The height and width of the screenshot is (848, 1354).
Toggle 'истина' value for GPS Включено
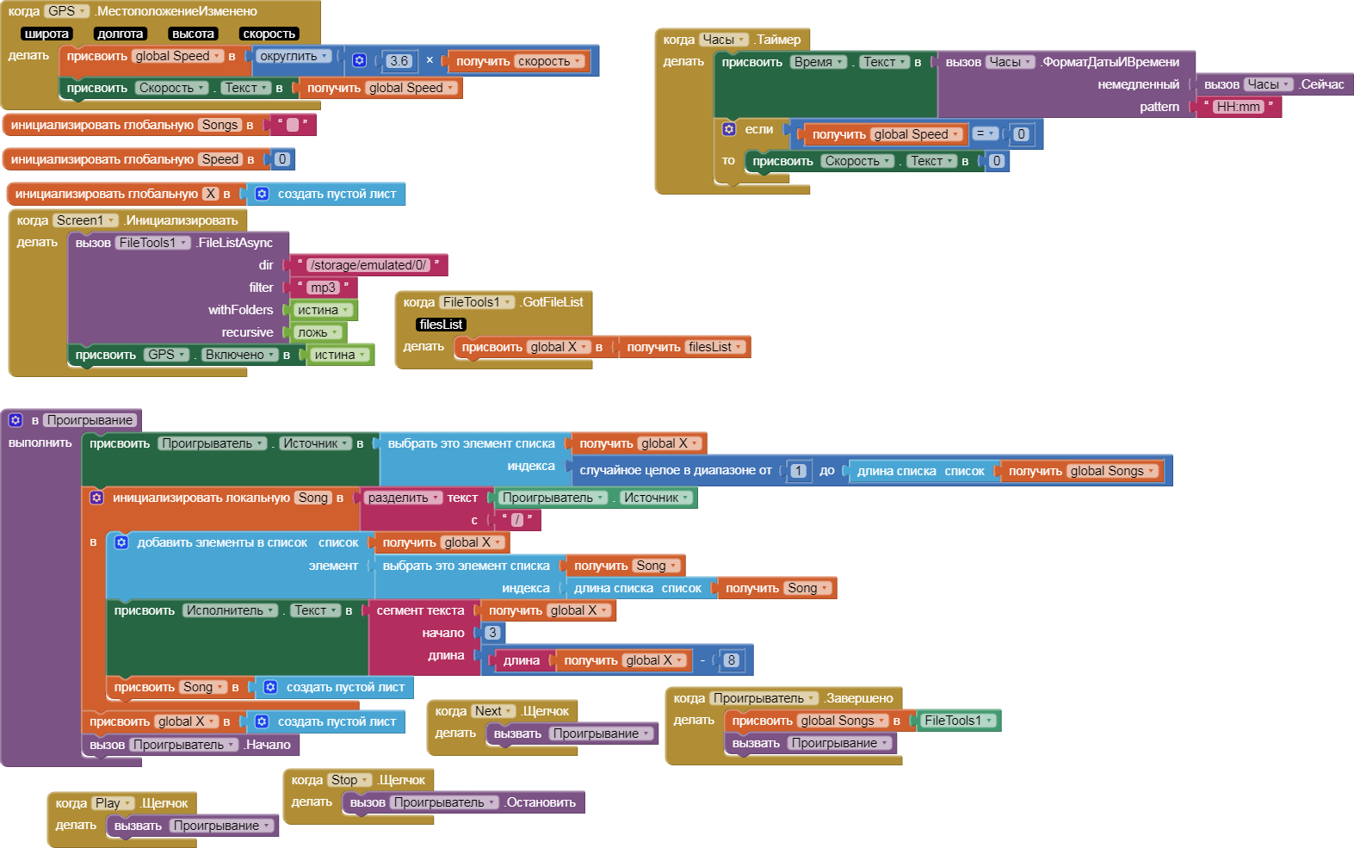tap(339, 355)
